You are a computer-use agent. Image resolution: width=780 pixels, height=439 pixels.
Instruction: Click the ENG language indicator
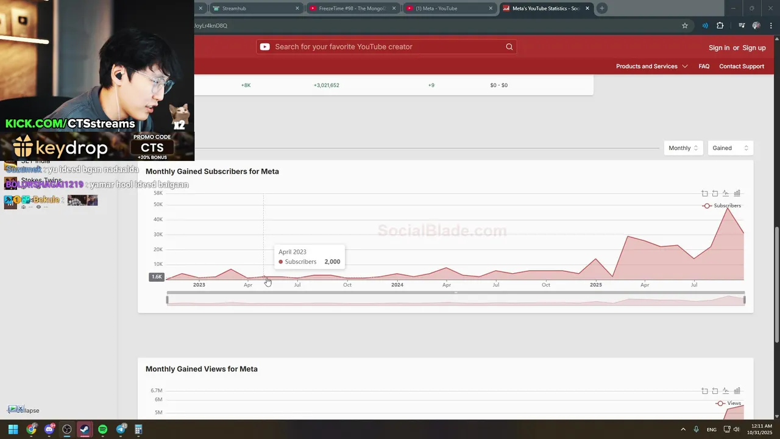(712, 430)
